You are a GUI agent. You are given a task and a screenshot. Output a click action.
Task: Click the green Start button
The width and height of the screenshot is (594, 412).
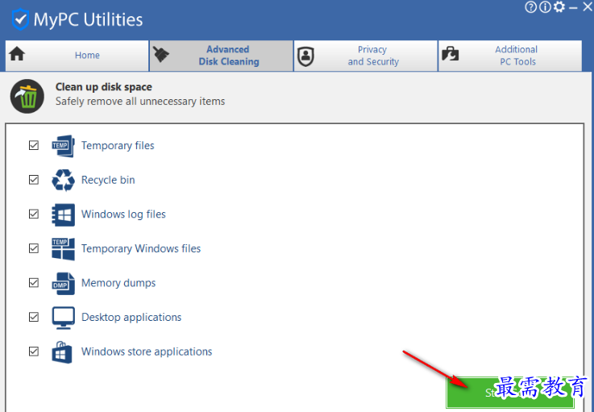tap(510, 393)
